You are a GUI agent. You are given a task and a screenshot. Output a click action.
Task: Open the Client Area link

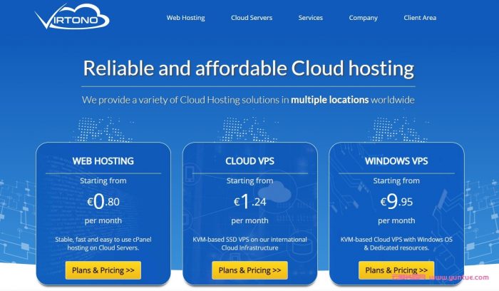tap(420, 18)
